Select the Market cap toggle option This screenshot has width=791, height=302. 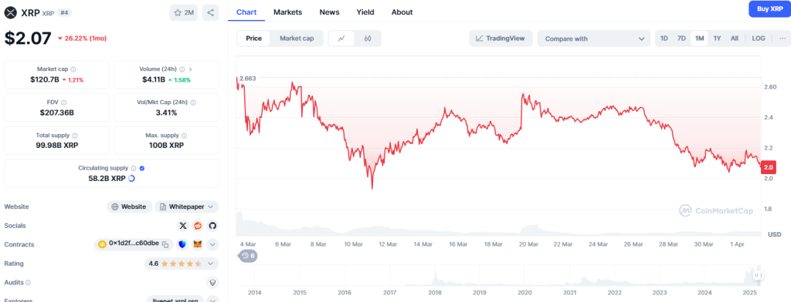(297, 39)
